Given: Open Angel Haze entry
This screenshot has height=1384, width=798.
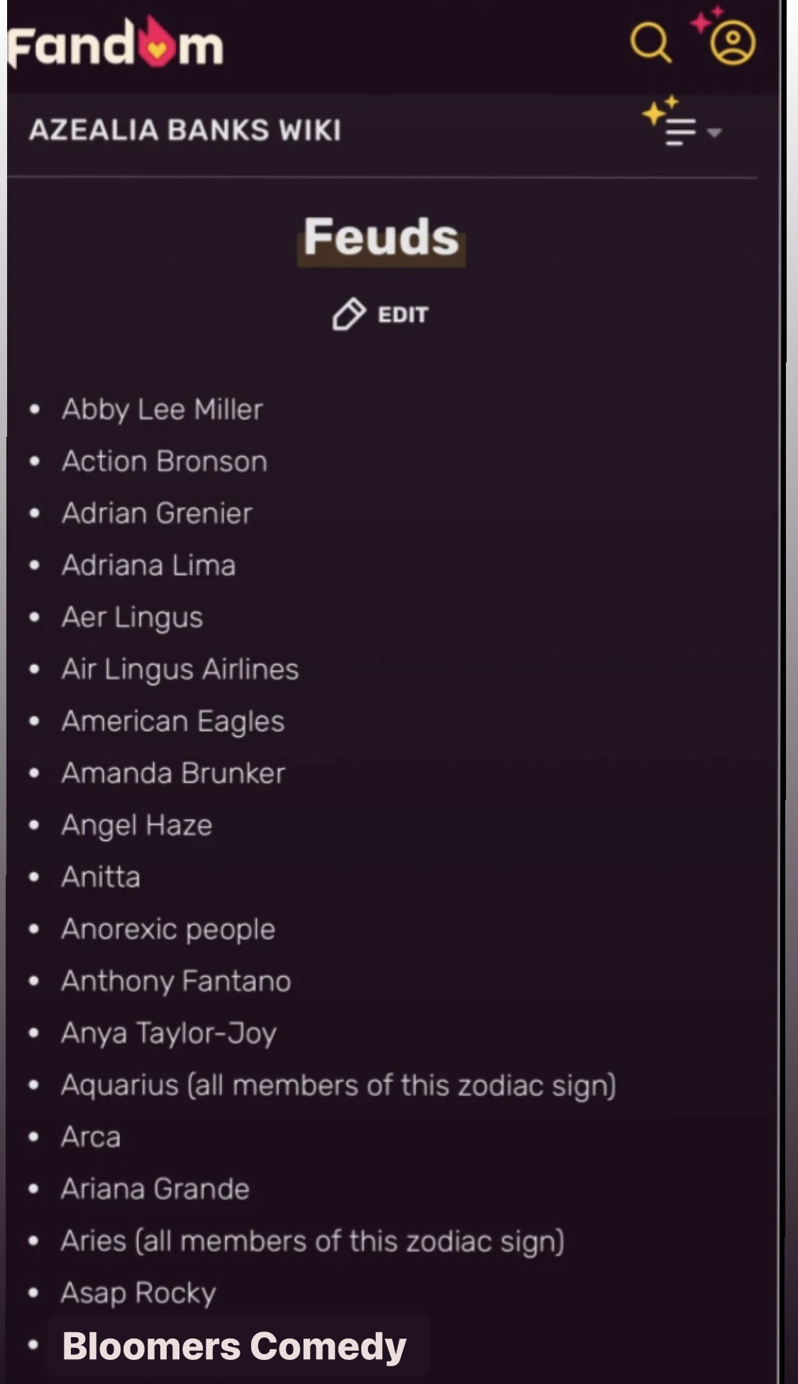Looking at the screenshot, I should point(137,825).
